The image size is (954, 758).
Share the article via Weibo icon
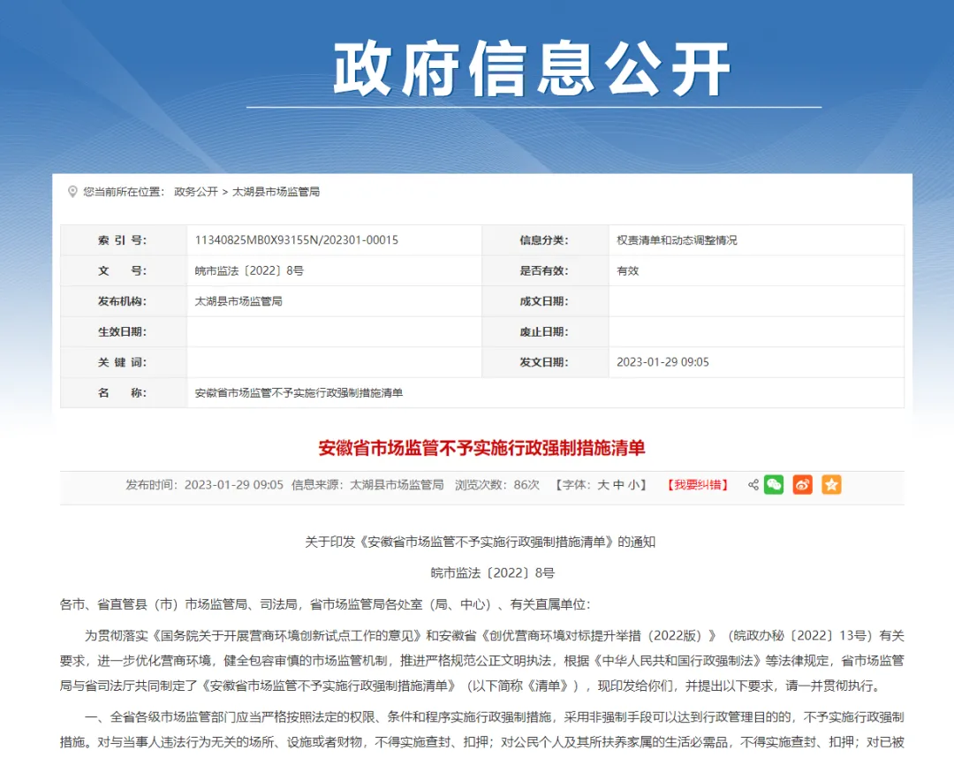click(x=802, y=485)
